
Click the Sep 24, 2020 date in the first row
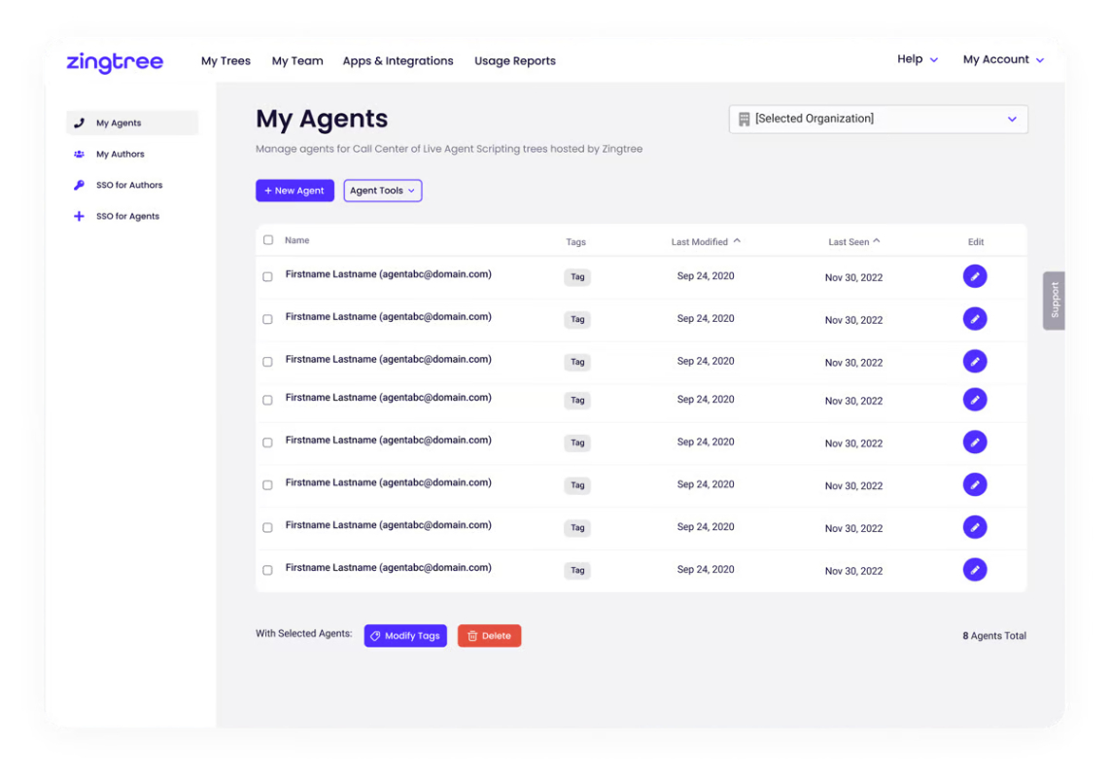pos(705,276)
